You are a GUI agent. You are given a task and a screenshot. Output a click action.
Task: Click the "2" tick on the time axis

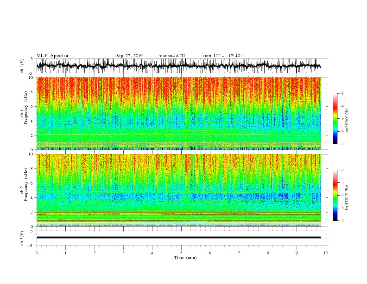coord(95,253)
